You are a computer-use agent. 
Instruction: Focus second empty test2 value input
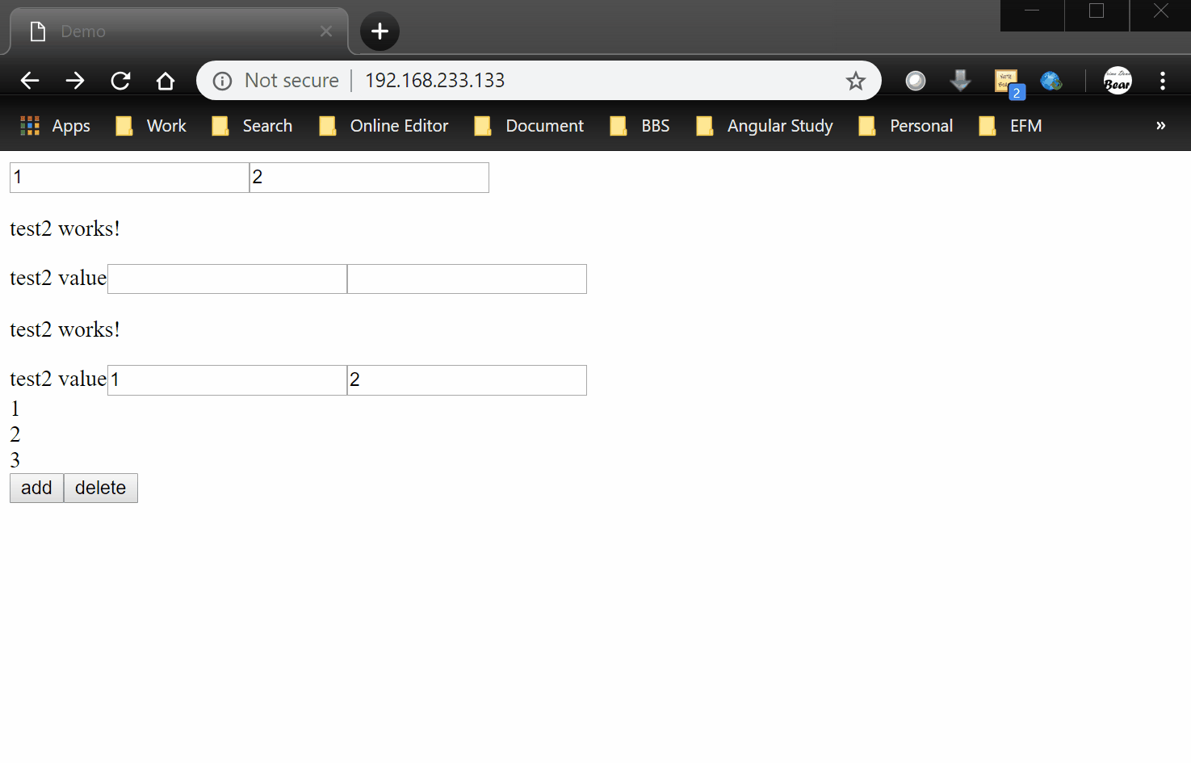click(x=467, y=279)
